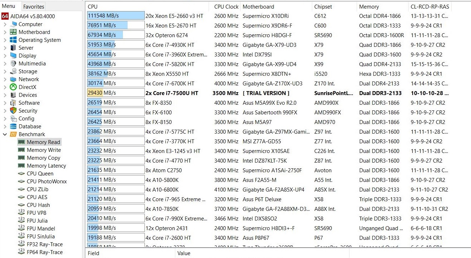Sort by the CPU column header
The image size is (471, 258).
(x=147, y=6)
